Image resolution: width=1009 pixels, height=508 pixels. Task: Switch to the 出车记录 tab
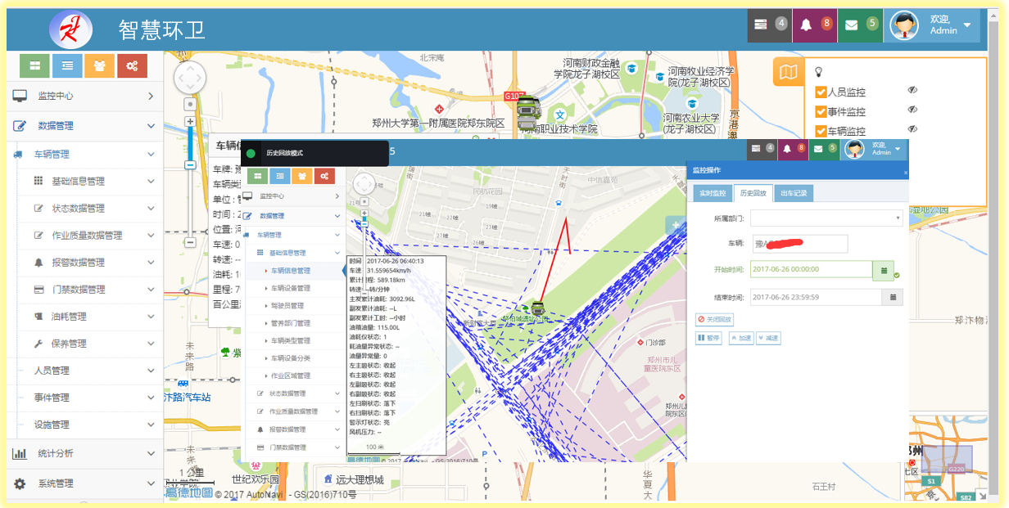tap(794, 194)
